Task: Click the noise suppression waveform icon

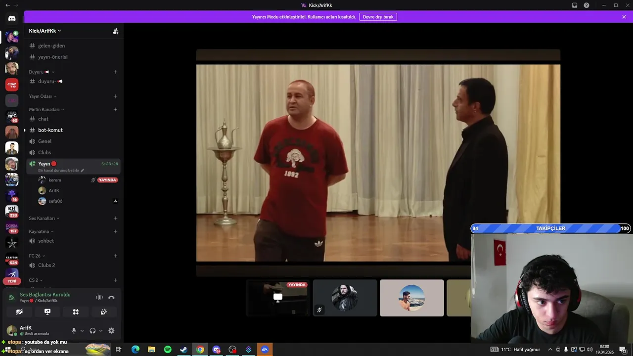Action: [x=99, y=297]
